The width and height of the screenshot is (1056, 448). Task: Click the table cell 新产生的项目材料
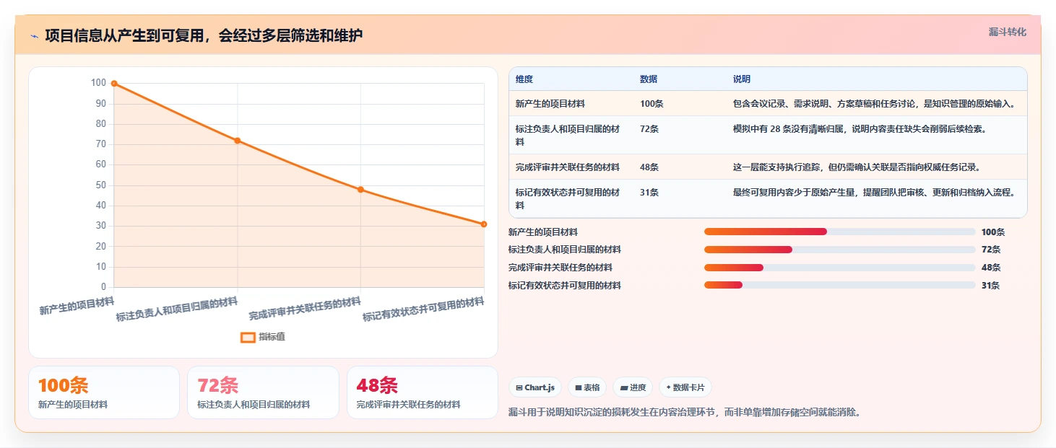click(550, 104)
